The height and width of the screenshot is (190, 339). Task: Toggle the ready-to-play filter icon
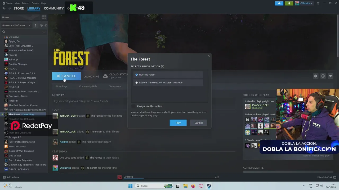click(x=46, y=25)
